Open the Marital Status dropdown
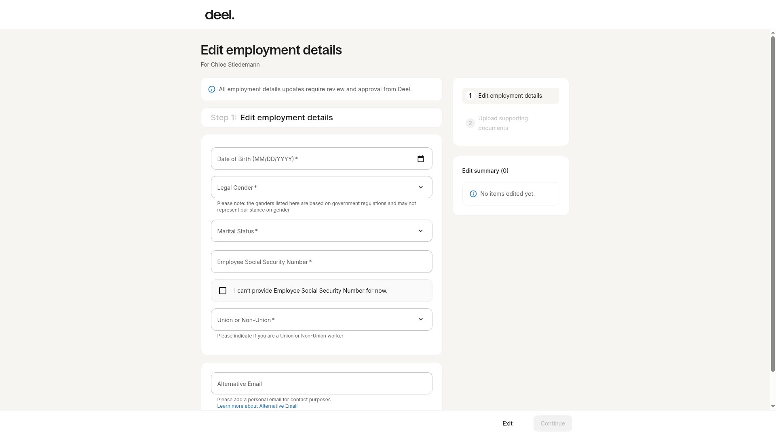The width and height of the screenshot is (776, 436). 321,231
